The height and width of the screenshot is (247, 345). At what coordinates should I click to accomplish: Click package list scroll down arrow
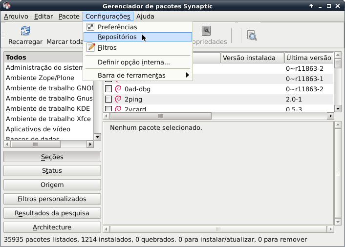pyautogui.click(x=338, y=108)
